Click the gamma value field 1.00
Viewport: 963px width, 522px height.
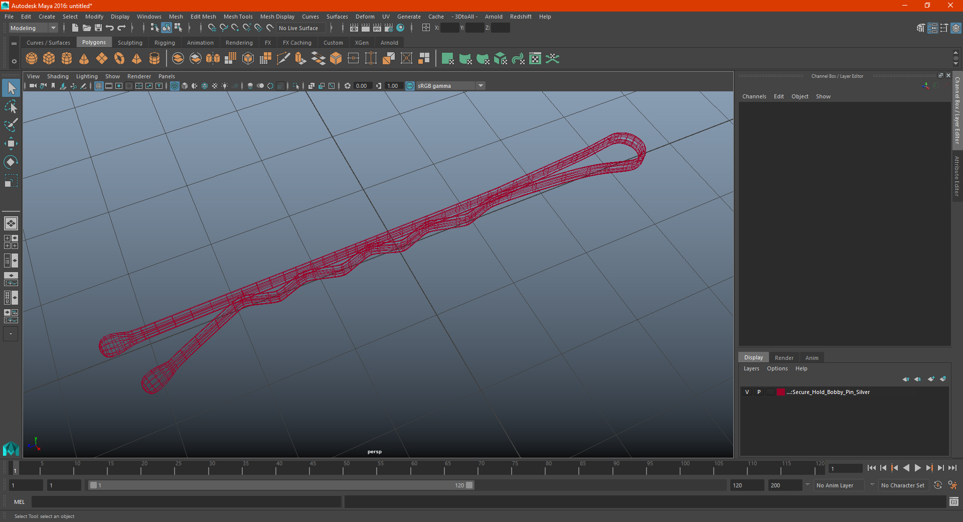pyautogui.click(x=393, y=86)
